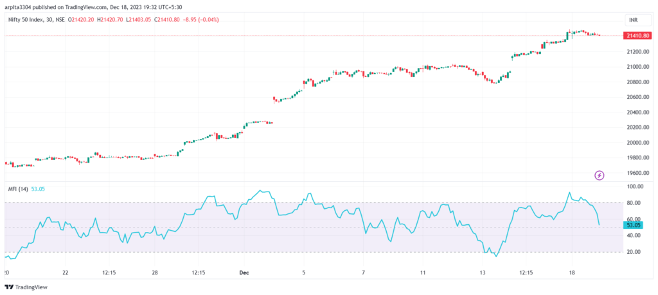The image size is (658, 295).
Task: Click the TradingView logo at bottom left
Action: 26,287
